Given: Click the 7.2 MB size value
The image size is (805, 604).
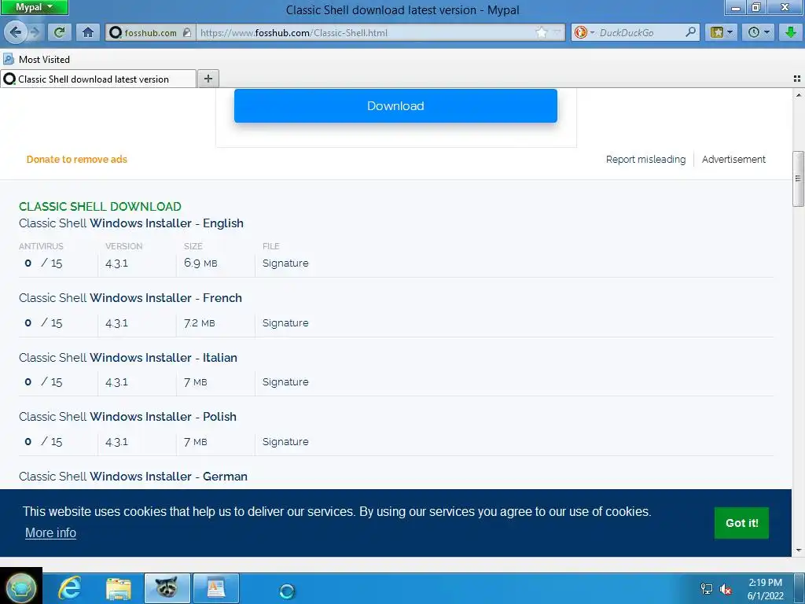Looking at the screenshot, I should point(199,323).
